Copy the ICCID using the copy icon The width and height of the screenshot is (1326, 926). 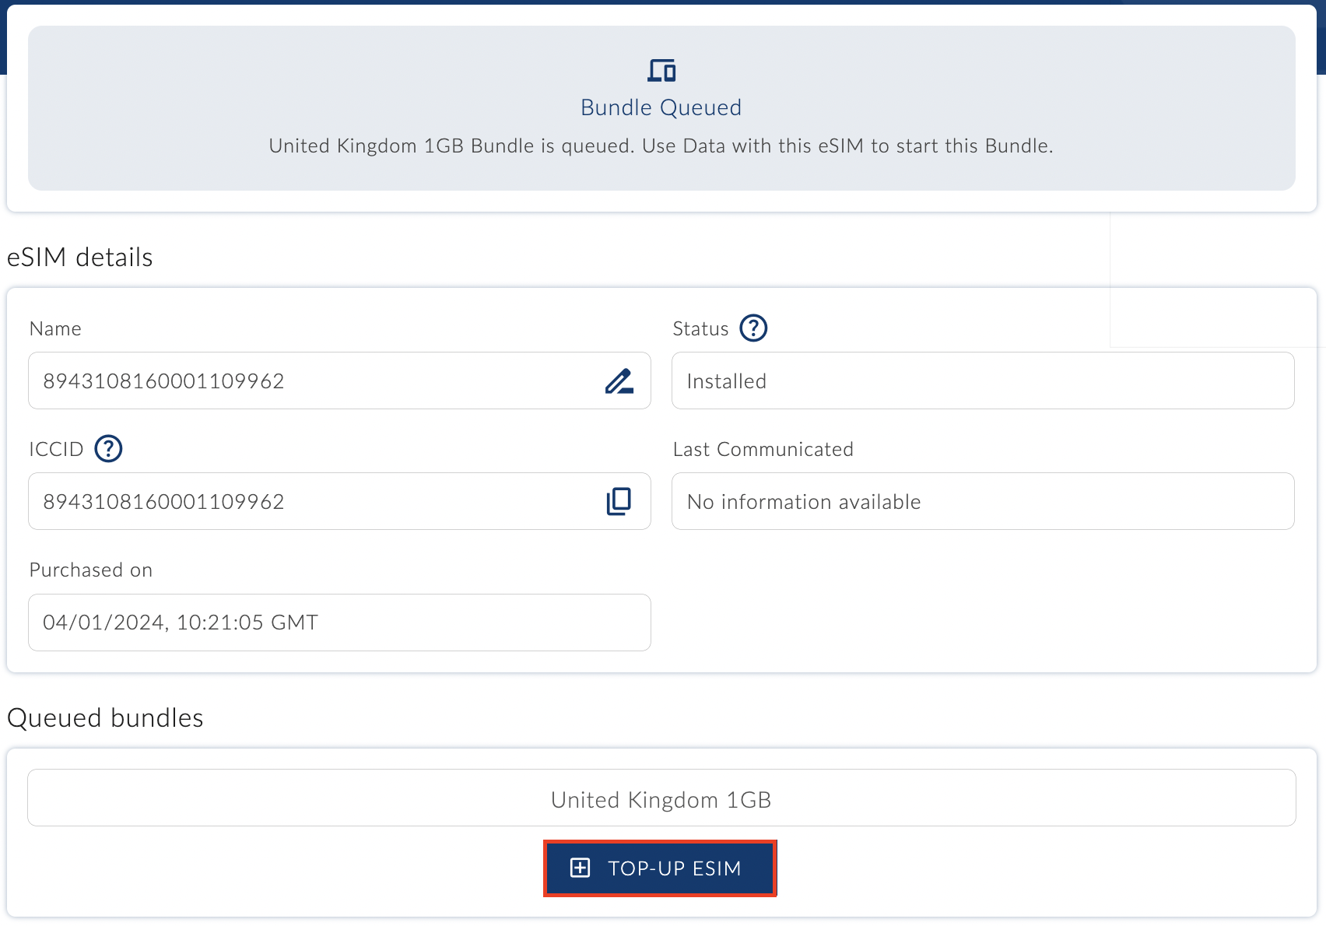pyautogui.click(x=619, y=501)
